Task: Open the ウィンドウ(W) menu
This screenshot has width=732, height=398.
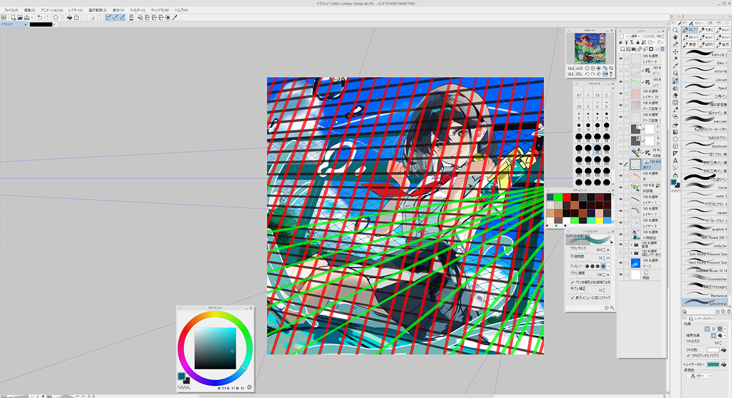Action: [160, 10]
